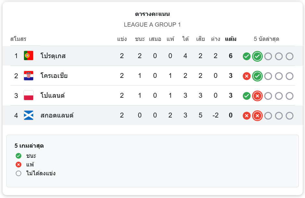Click the Croatia flag icon
Image resolution: width=305 pixels, height=198 pixels.
tap(29, 76)
